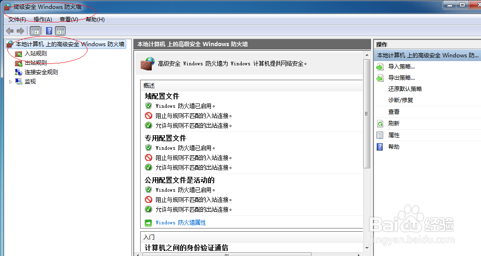Toggle the show/hide action pane toolbar icon

pyautogui.click(x=61, y=31)
